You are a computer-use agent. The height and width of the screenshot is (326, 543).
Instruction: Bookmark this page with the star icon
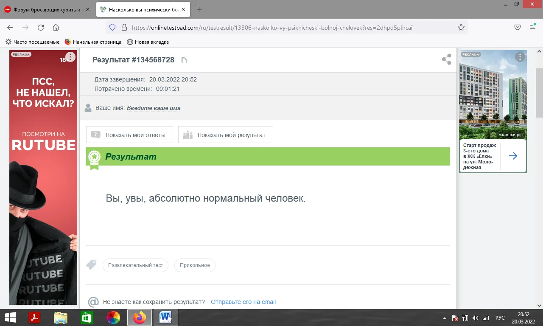461,27
